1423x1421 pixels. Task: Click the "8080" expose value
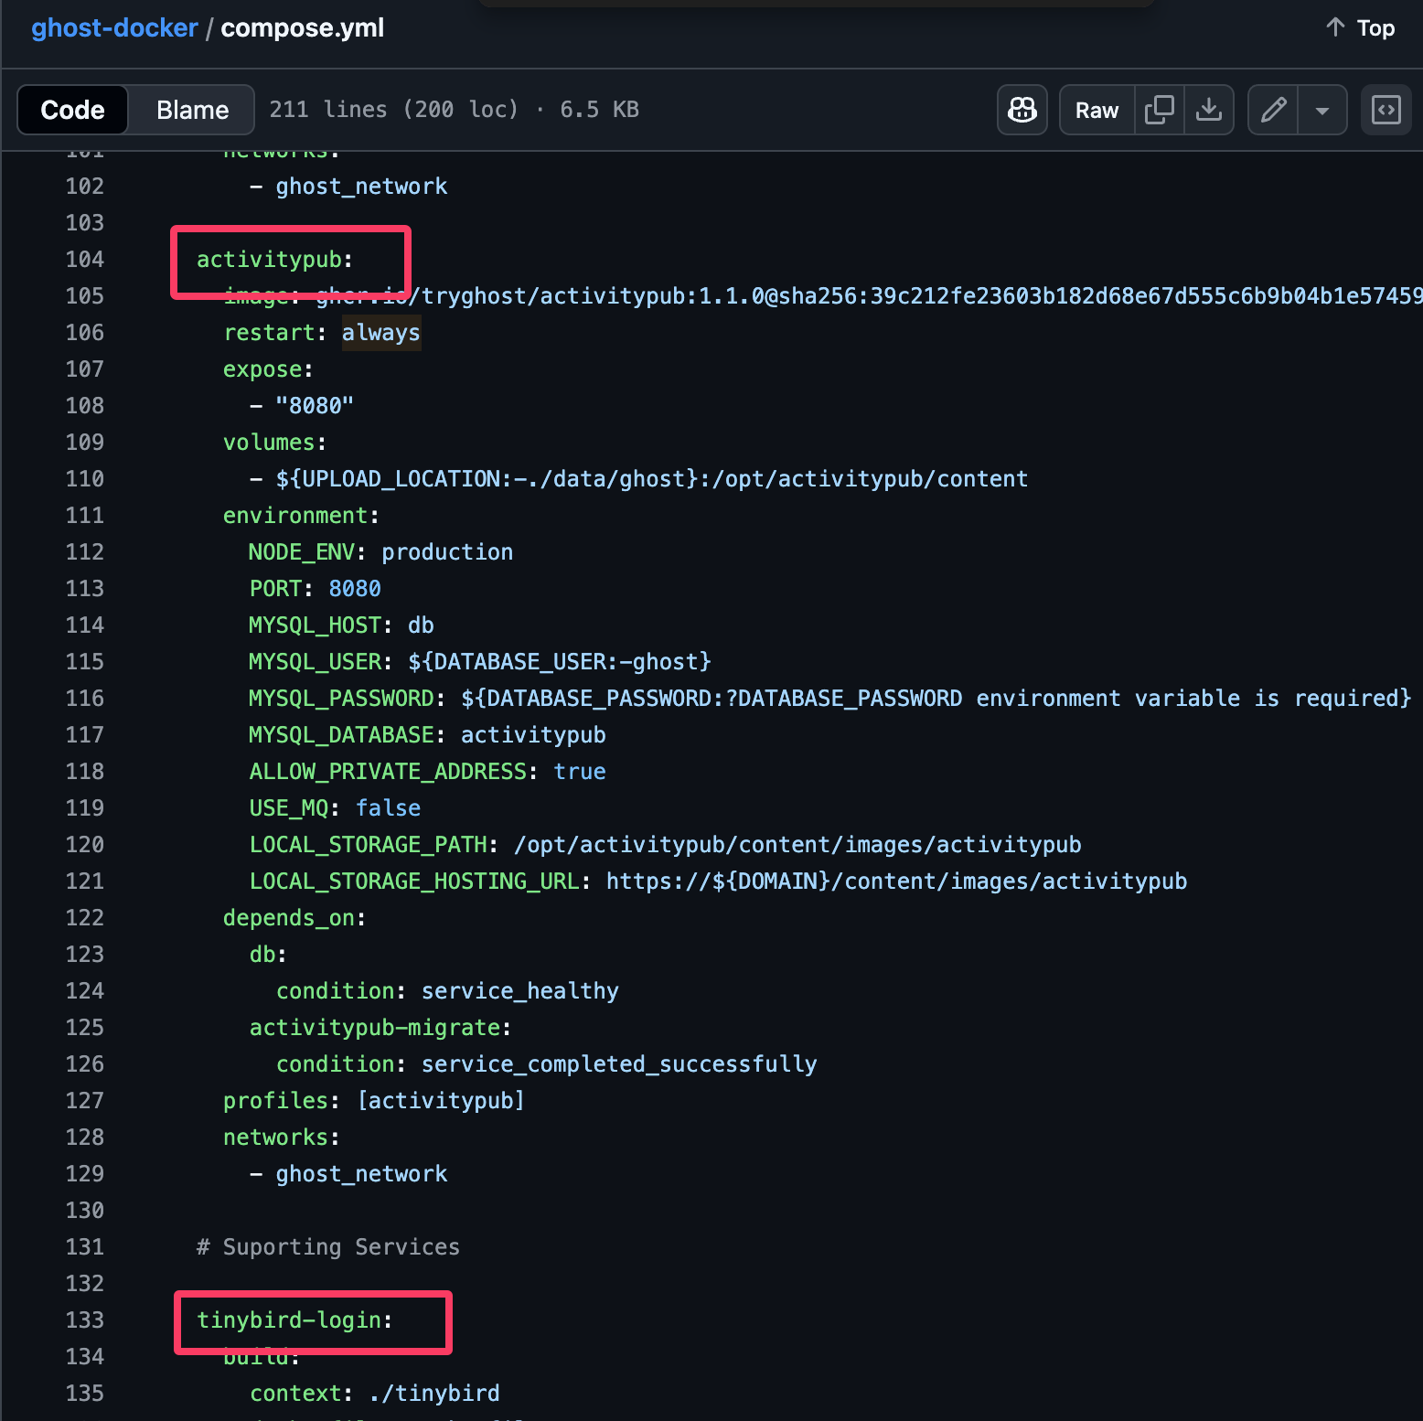tap(315, 406)
